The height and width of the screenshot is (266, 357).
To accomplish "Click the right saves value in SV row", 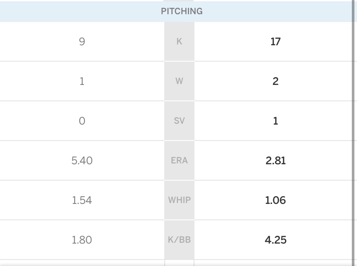I will coord(276,121).
